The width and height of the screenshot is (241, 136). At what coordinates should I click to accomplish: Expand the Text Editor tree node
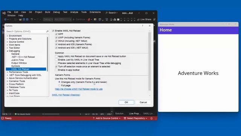8,48
